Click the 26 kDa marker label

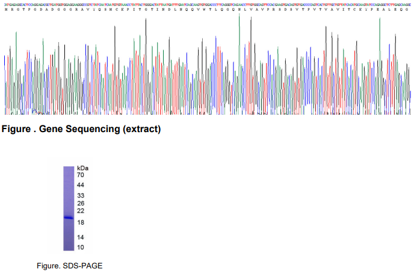point(81,204)
